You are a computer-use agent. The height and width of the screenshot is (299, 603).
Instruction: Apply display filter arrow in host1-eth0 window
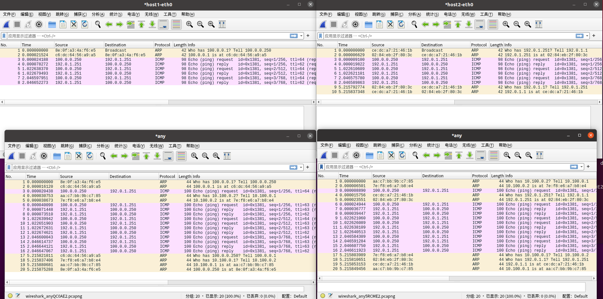pos(294,36)
